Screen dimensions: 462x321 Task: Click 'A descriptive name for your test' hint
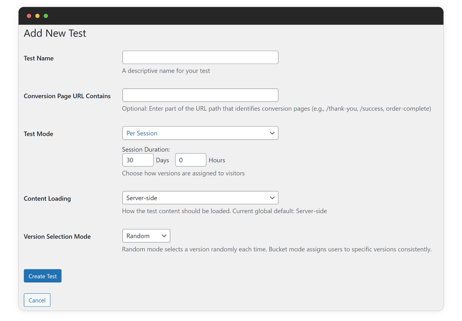point(166,71)
